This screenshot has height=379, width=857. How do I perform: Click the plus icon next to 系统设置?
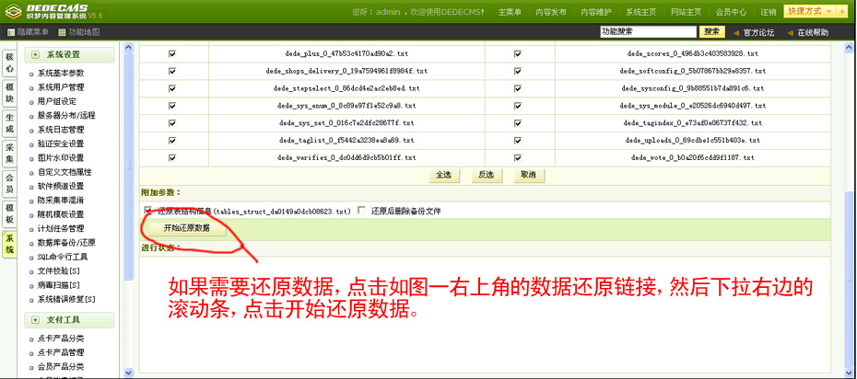point(36,55)
